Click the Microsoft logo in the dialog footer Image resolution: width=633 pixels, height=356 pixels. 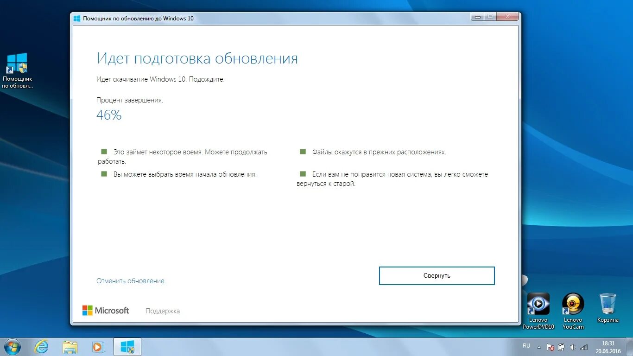pos(106,311)
